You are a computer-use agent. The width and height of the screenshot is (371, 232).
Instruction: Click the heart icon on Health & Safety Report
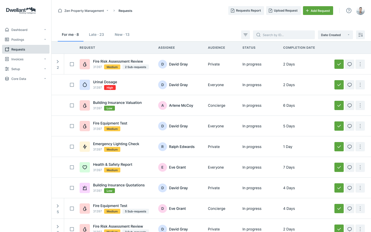coord(85,167)
